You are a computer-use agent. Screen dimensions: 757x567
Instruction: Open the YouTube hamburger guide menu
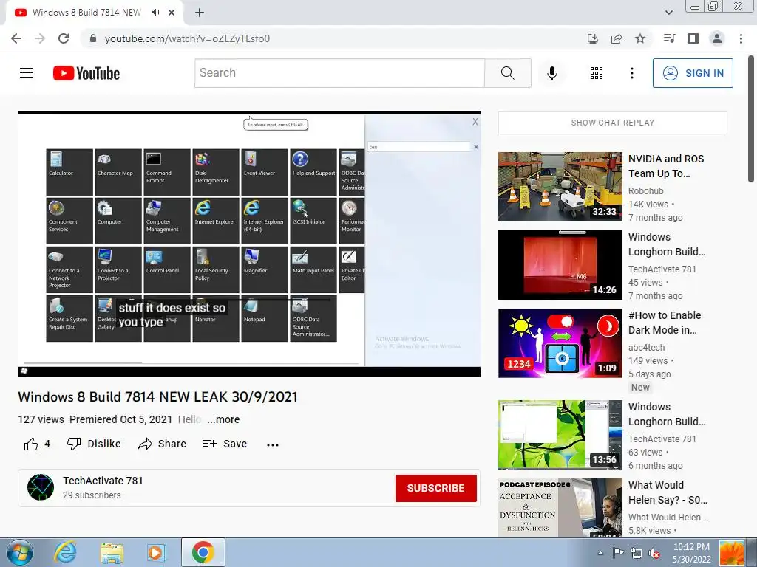click(x=27, y=73)
